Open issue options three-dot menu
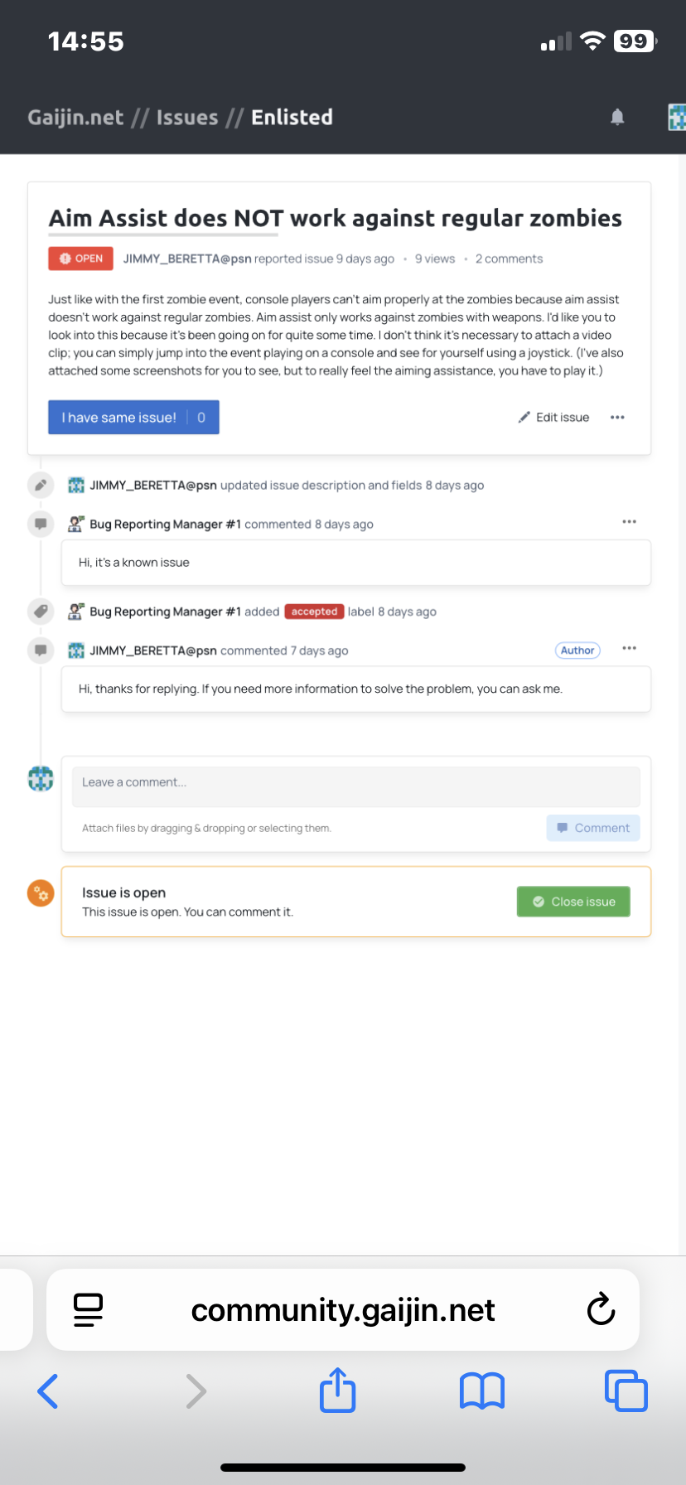Screen dimensions: 686x1485 click(x=617, y=418)
